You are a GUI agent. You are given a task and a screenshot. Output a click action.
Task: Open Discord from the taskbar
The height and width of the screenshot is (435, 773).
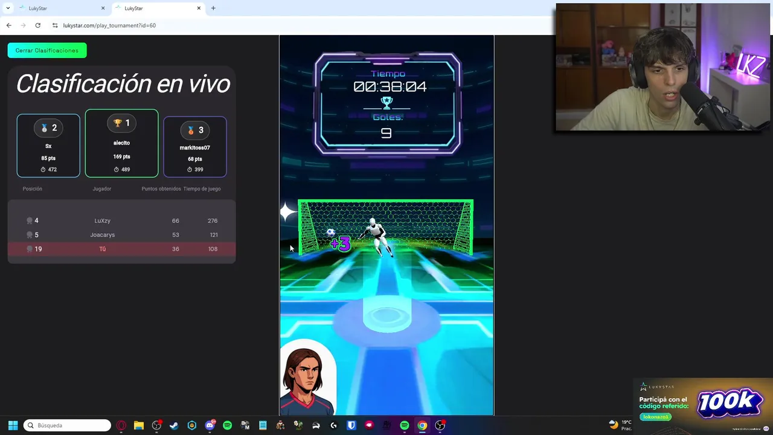click(210, 425)
